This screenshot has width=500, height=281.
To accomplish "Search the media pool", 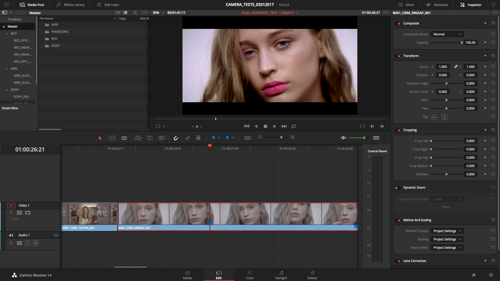I will 135,12.
